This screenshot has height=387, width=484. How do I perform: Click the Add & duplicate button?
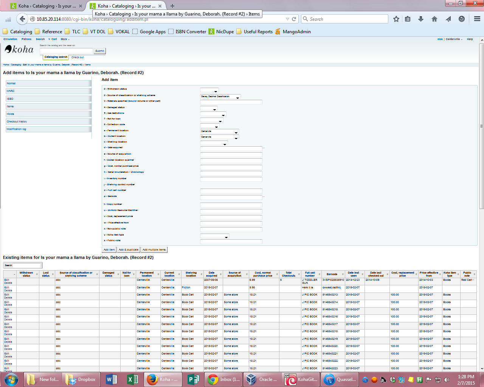129,250
